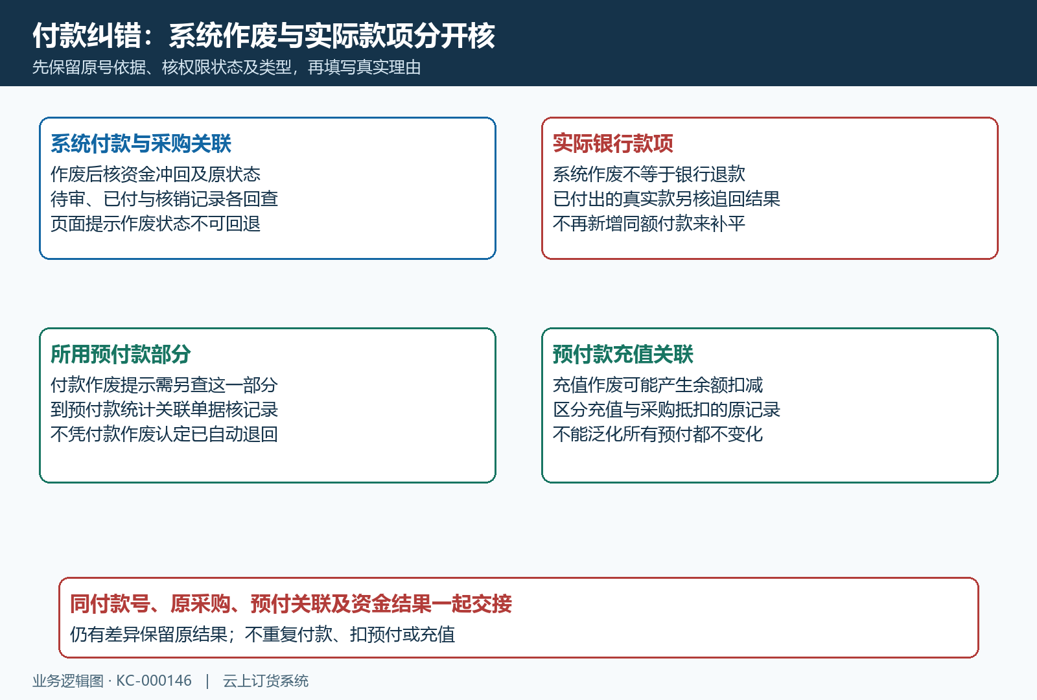
Task: Select the line 不再新增同额付款来补平
Action: pos(649,224)
